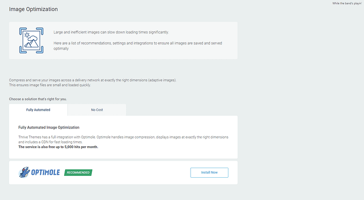Screen dimensions: 364x200
Task: Click "This ensures image files are small" line
Action: (50, 85)
